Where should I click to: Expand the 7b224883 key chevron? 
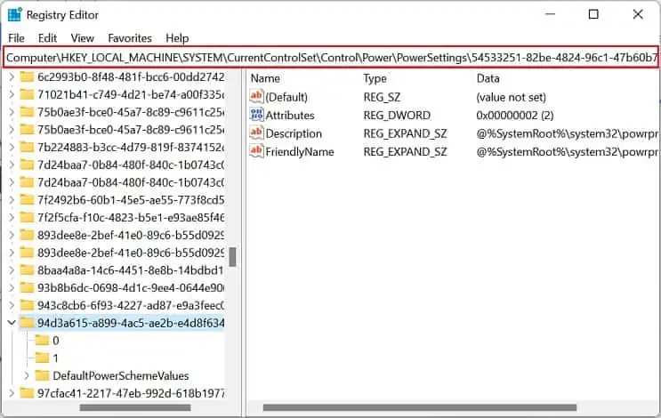tap(12, 148)
